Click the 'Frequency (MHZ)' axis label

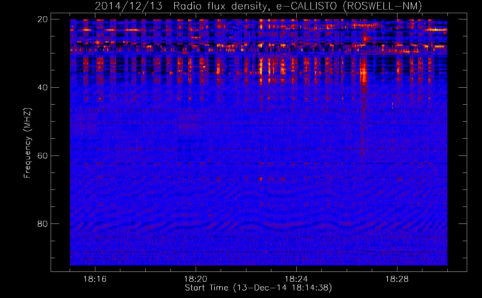(x=27, y=143)
